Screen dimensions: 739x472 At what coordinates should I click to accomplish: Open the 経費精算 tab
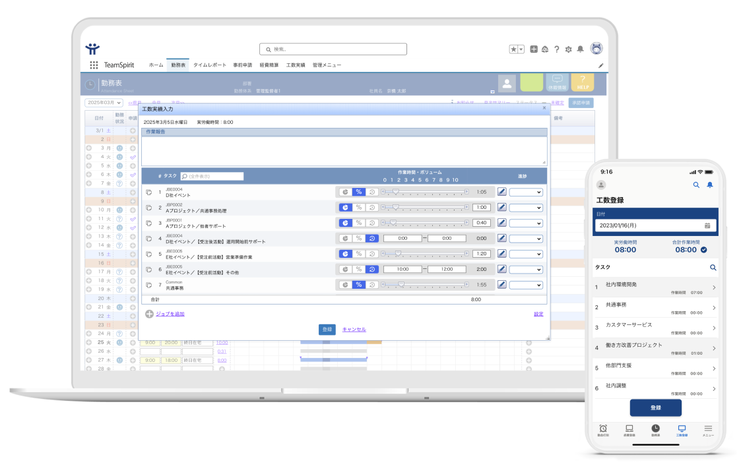pos(269,65)
